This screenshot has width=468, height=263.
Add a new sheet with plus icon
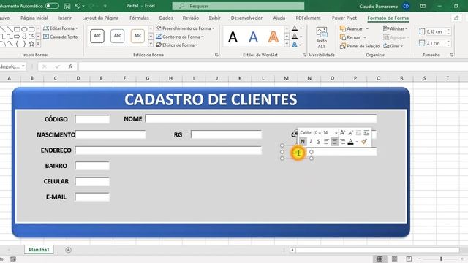(x=68, y=250)
